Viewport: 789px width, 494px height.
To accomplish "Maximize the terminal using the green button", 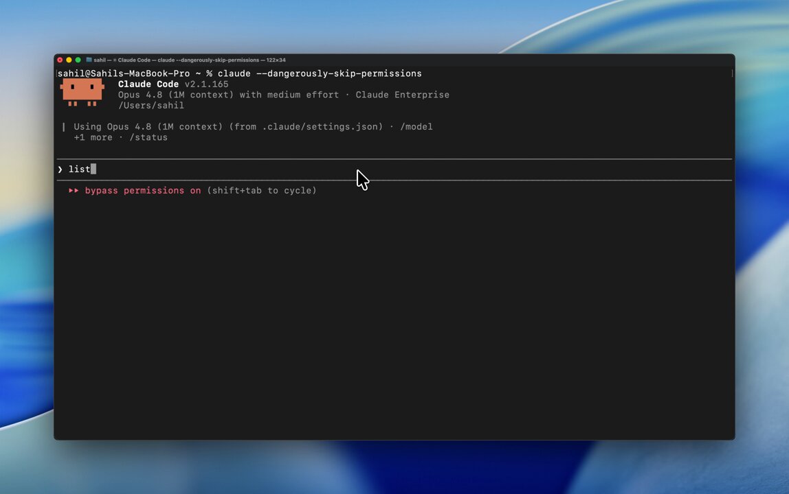I will pos(78,60).
